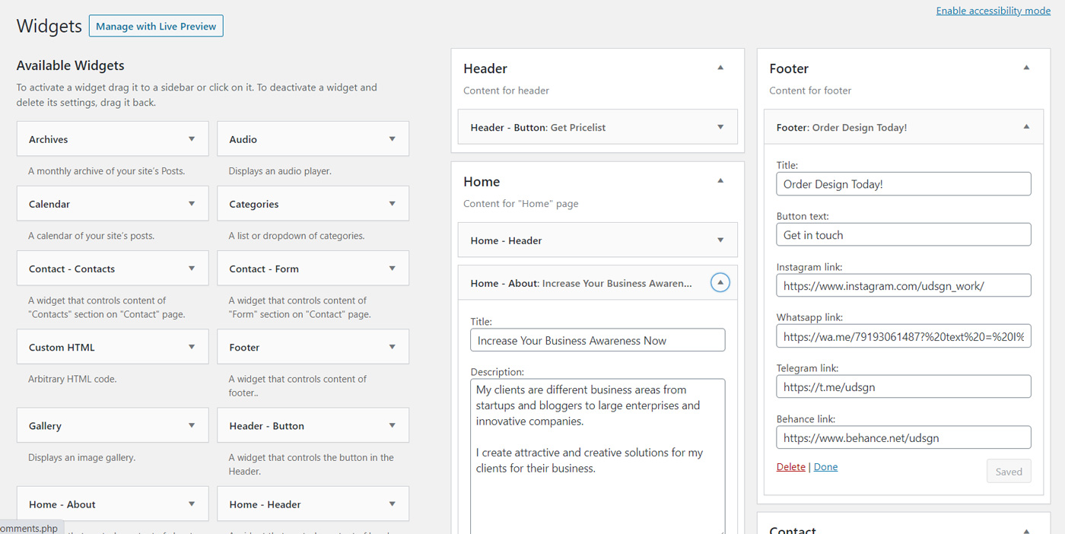The image size is (1065, 534).
Task: Focus the Home - About Description textarea
Action: tap(597, 456)
